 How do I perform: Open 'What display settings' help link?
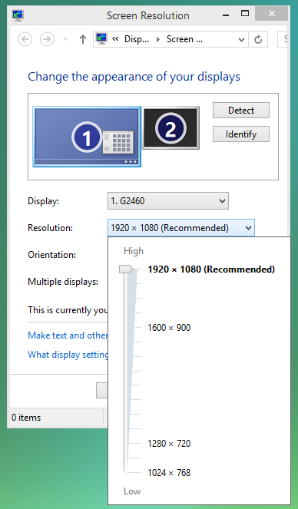point(68,355)
